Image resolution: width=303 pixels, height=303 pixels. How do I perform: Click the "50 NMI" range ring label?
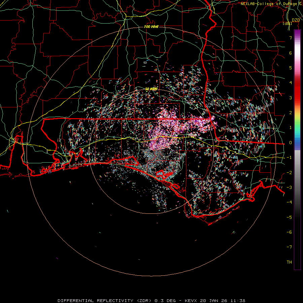click(151, 89)
